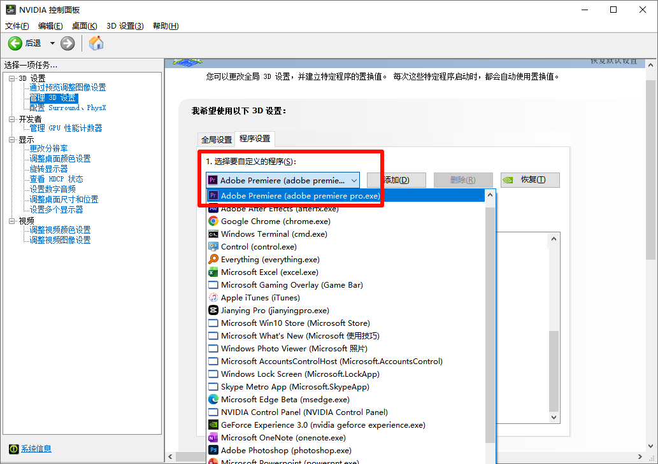
Task: Open 调整桌面尺寸和位置 in the tree
Action: pyautogui.click(x=64, y=199)
